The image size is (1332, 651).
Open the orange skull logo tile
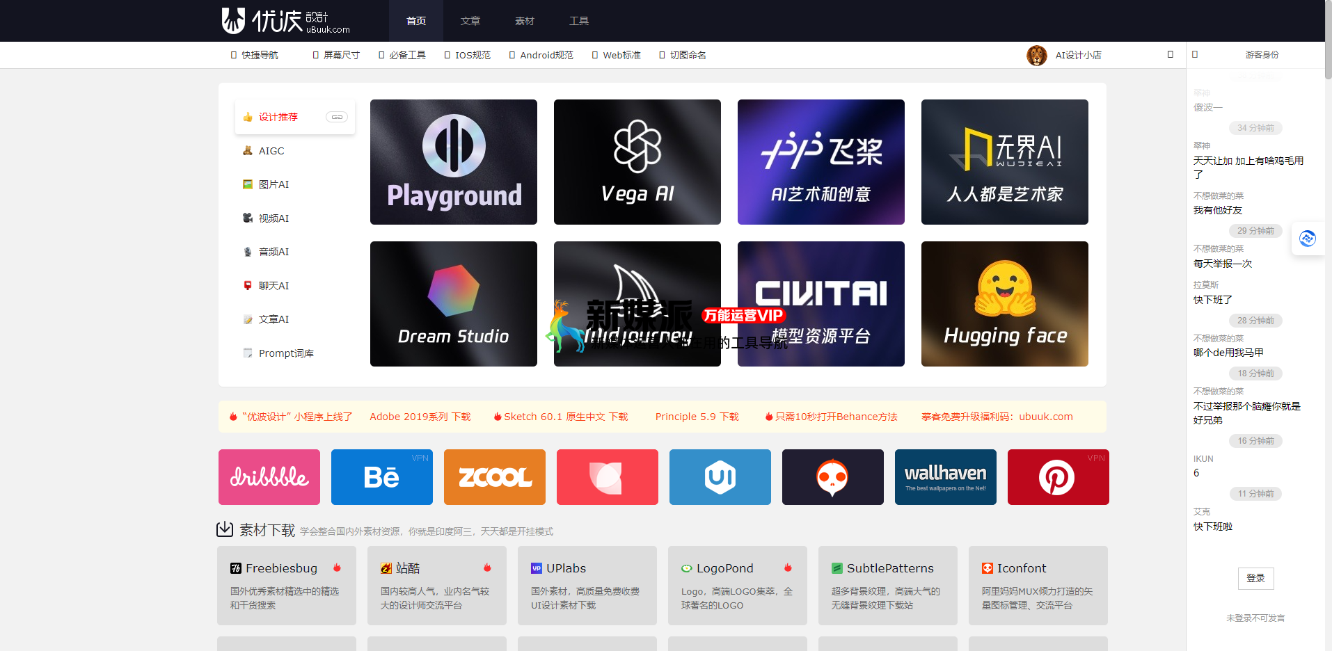click(833, 477)
